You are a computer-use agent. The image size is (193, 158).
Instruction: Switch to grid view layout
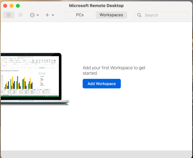click(9, 15)
